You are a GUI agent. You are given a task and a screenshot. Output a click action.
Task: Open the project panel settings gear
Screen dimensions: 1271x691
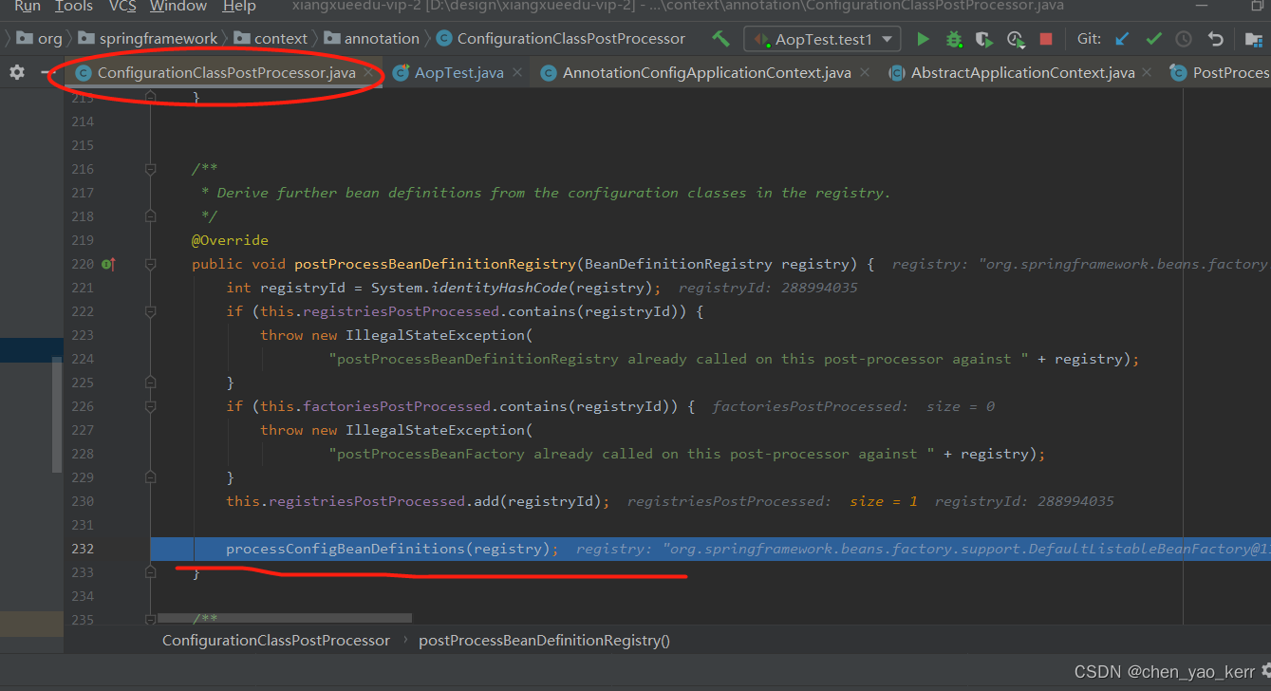(17, 72)
